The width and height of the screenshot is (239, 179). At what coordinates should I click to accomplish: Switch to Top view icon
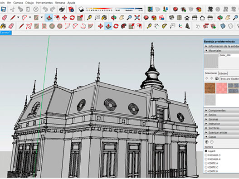coord(179,18)
